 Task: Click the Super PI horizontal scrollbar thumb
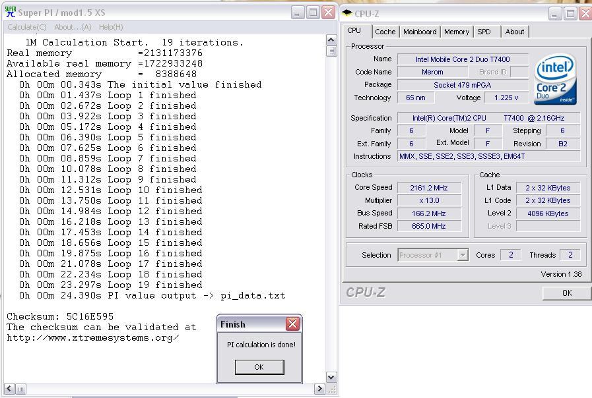pyautogui.click(x=20, y=389)
